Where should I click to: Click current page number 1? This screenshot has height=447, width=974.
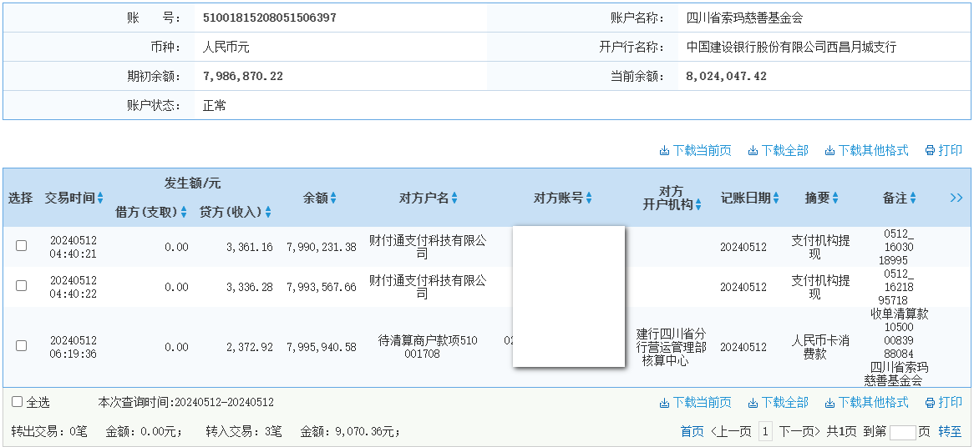765,431
